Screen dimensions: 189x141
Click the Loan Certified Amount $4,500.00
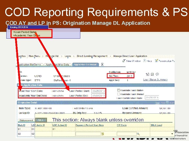click(165, 108)
